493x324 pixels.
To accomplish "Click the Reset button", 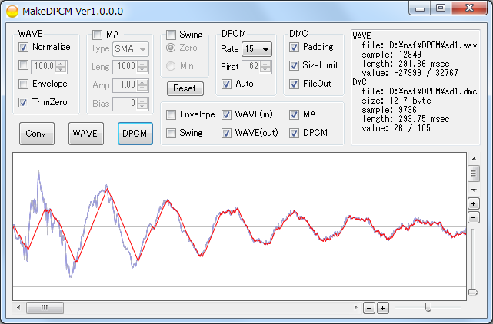I will (185, 88).
